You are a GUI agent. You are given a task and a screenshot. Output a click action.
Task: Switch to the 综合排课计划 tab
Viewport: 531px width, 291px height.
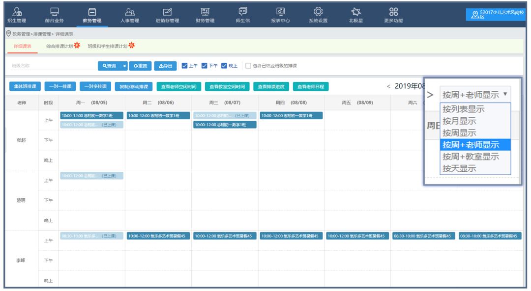click(59, 46)
